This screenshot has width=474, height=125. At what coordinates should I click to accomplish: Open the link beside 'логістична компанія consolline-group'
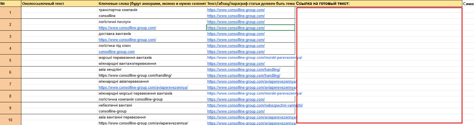click(x=236, y=99)
